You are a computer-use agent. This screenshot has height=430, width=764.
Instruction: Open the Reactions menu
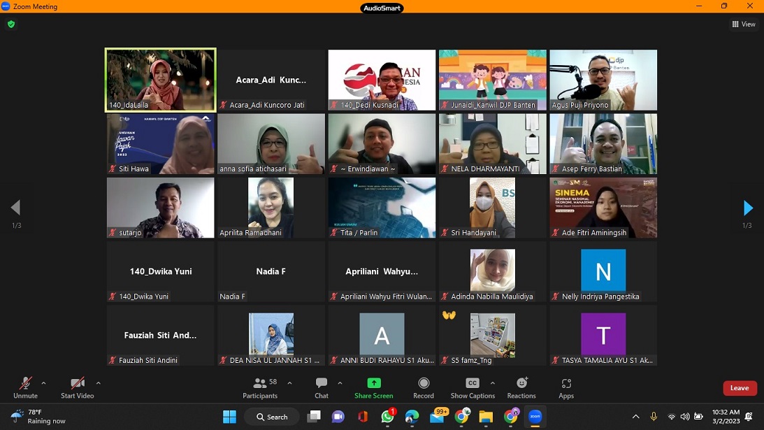521,387
